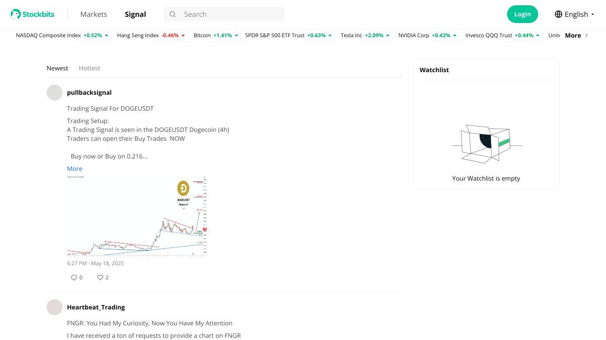The width and height of the screenshot is (606, 340).
Task: Click the Login button
Action: pos(522,14)
